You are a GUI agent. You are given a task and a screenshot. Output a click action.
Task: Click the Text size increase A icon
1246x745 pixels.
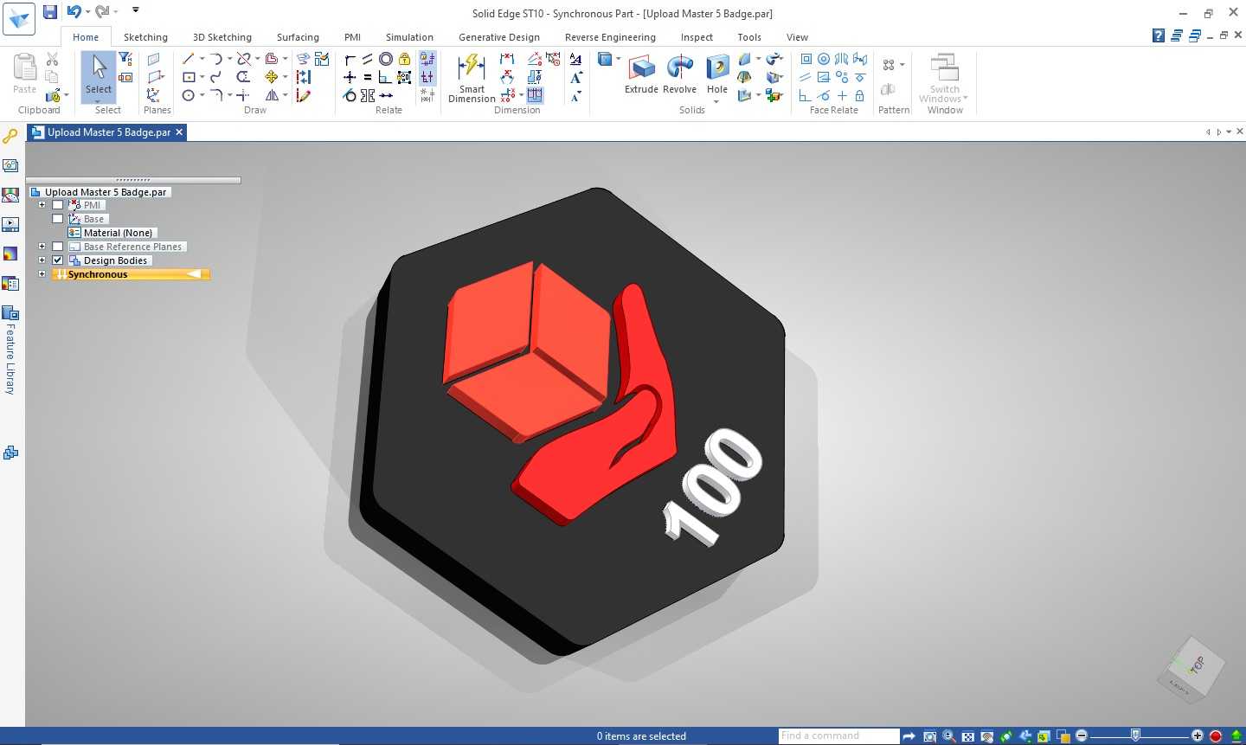576,77
